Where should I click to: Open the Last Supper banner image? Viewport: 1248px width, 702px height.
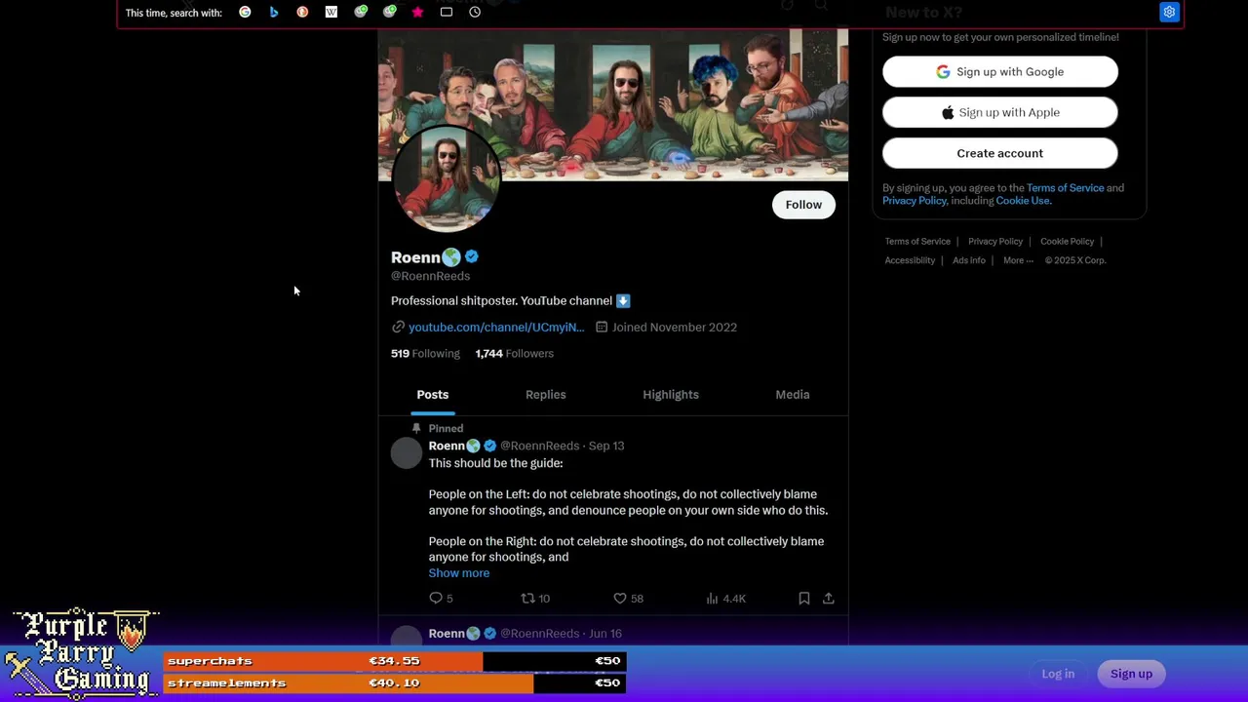click(x=613, y=104)
